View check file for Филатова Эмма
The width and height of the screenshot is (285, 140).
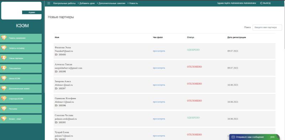click(x=159, y=51)
